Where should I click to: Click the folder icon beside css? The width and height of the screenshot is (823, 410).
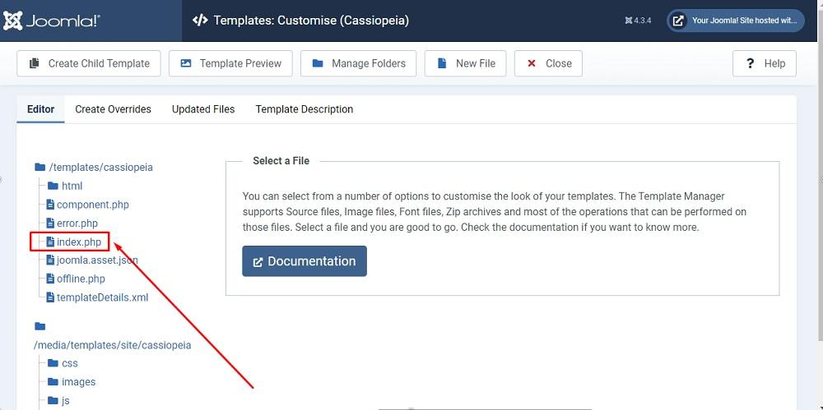pyautogui.click(x=53, y=363)
